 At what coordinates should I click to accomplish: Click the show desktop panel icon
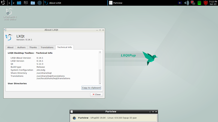19,3
